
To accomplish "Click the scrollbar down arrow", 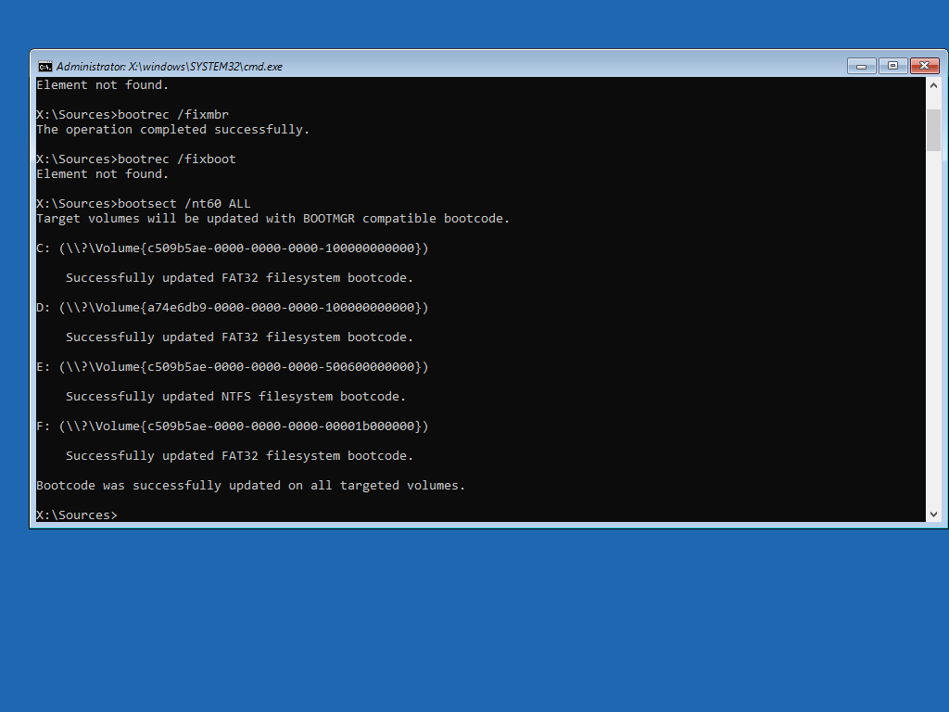I will (x=933, y=514).
